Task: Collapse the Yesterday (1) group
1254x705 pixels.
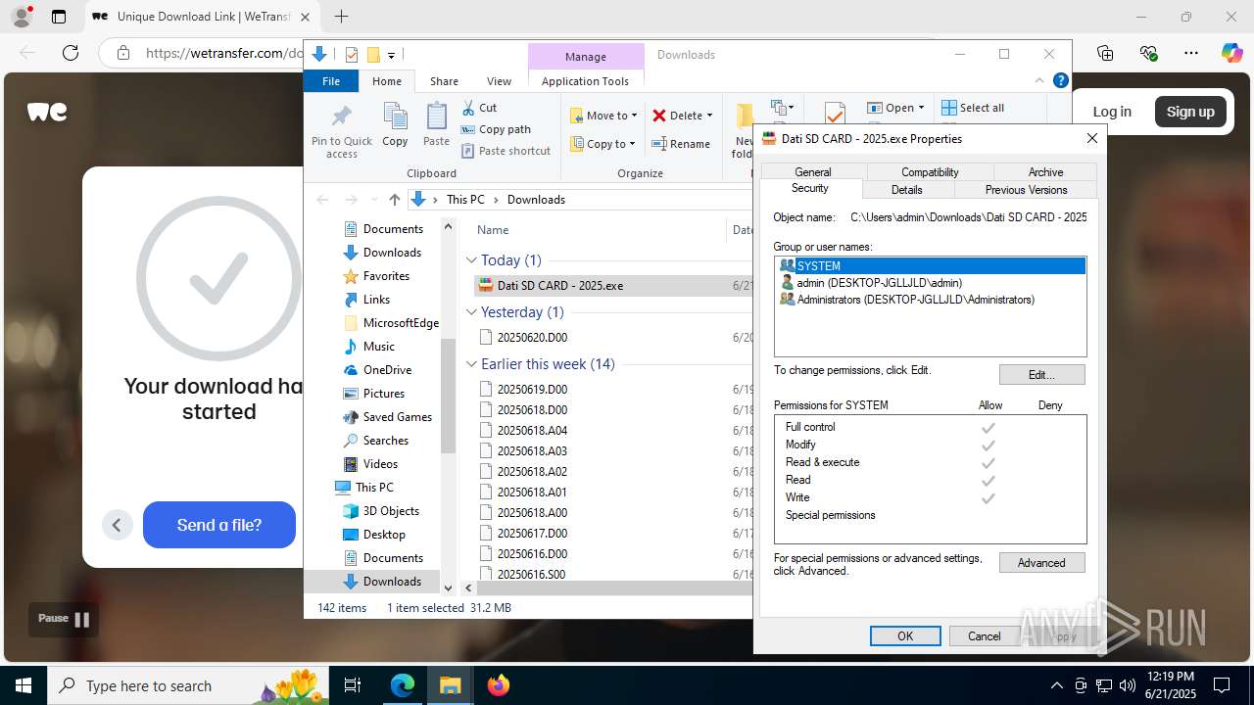Action: [x=471, y=312]
